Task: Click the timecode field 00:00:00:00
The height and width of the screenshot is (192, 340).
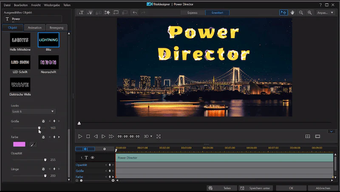Action: (129, 136)
